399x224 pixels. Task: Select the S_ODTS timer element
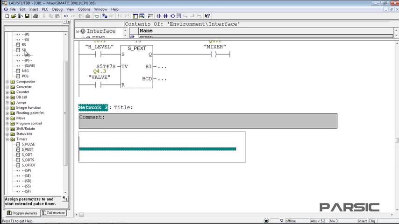pos(28,160)
